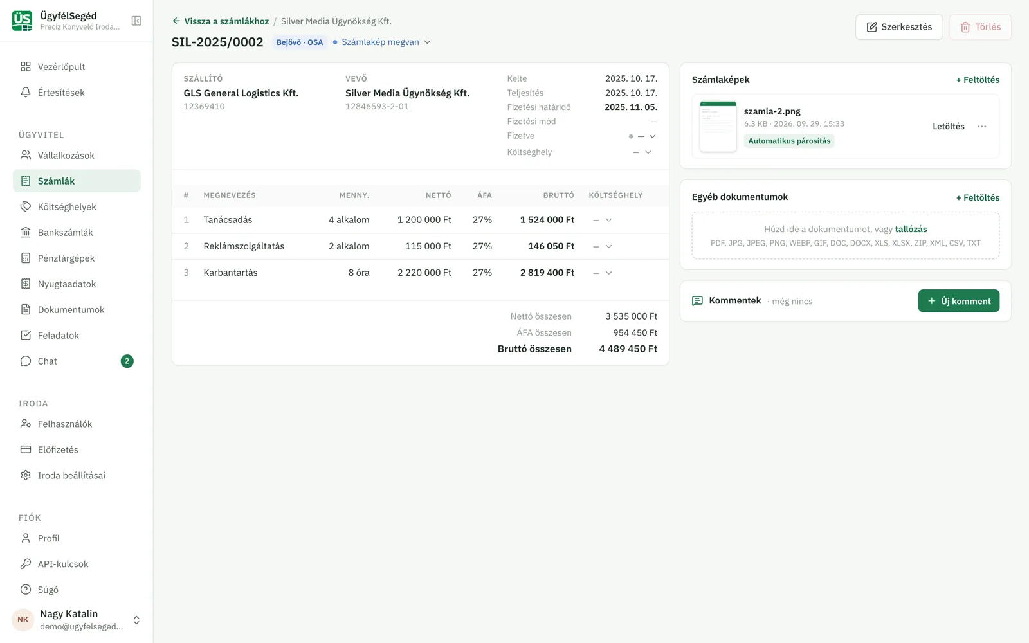This screenshot has width=1029, height=643.
Task: Open cost center dropdown for Karbantartás row
Action: (603, 273)
